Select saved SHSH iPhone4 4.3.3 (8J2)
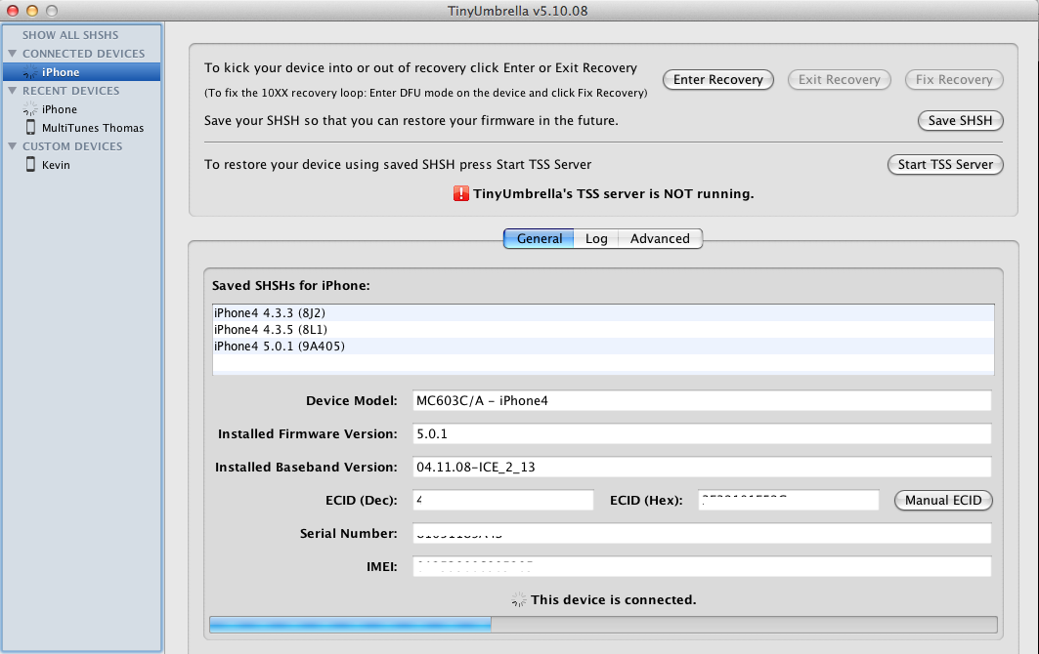The height and width of the screenshot is (654, 1039). pyautogui.click(x=603, y=312)
